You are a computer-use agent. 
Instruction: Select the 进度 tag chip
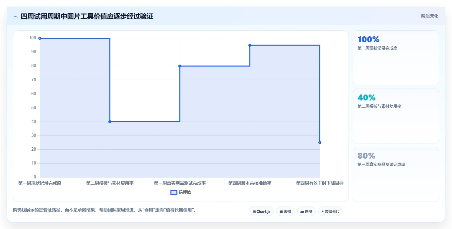(x=306, y=211)
